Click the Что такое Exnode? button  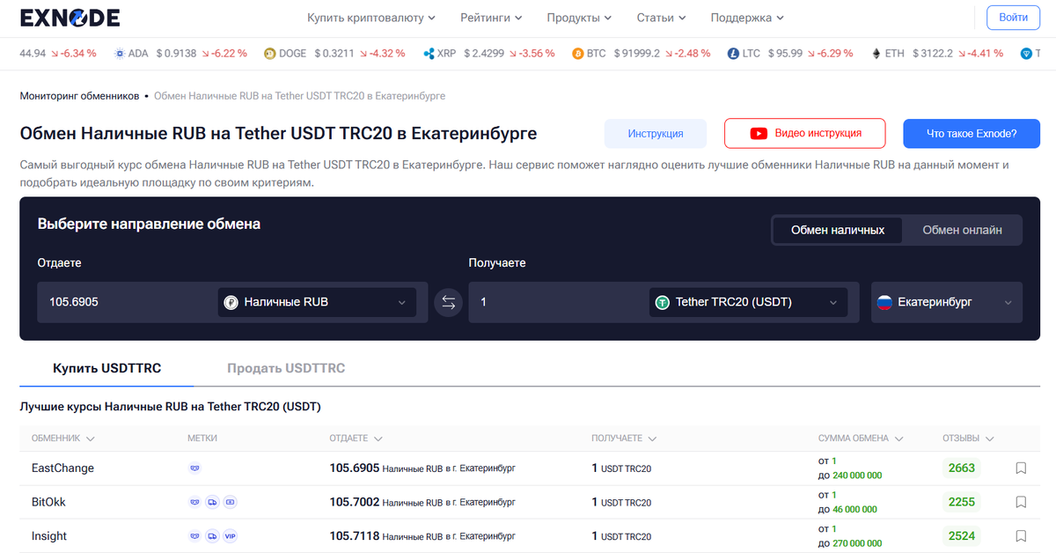click(972, 134)
